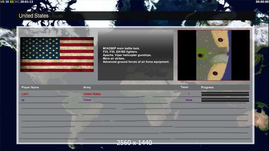Click team value 1 for Lohi1
The height and width of the screenshot is (151, 269).
coord(189,94)
